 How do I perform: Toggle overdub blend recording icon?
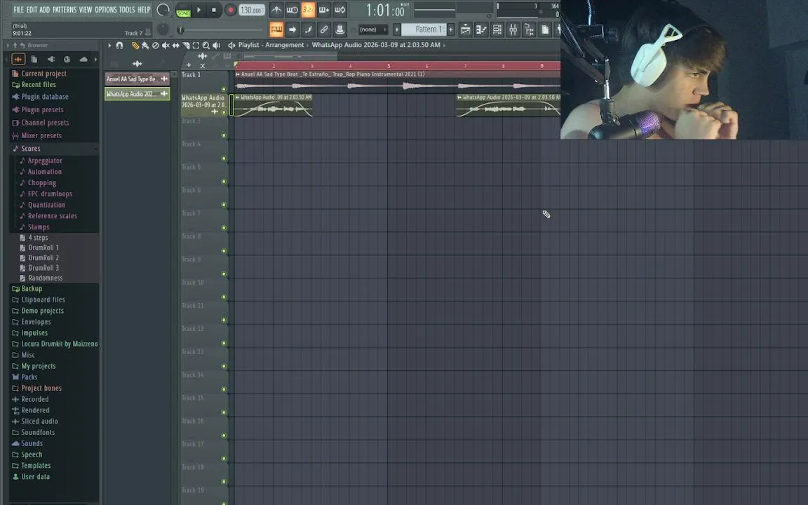[324, 10]
